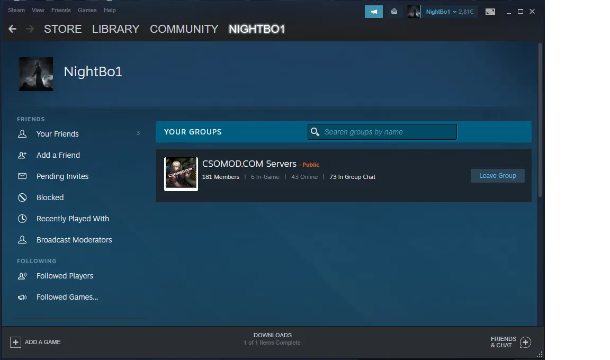
Task: Click the 43 Online text
Action: (x=304, y=177)
